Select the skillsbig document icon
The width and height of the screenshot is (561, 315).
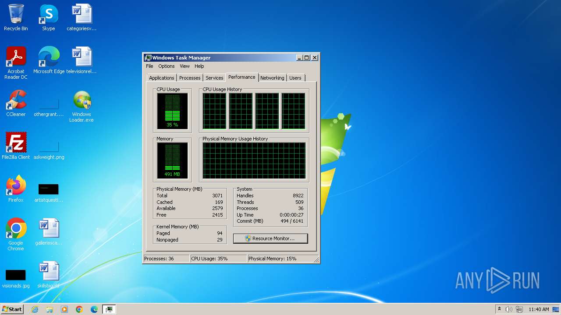tap(49, 275)
